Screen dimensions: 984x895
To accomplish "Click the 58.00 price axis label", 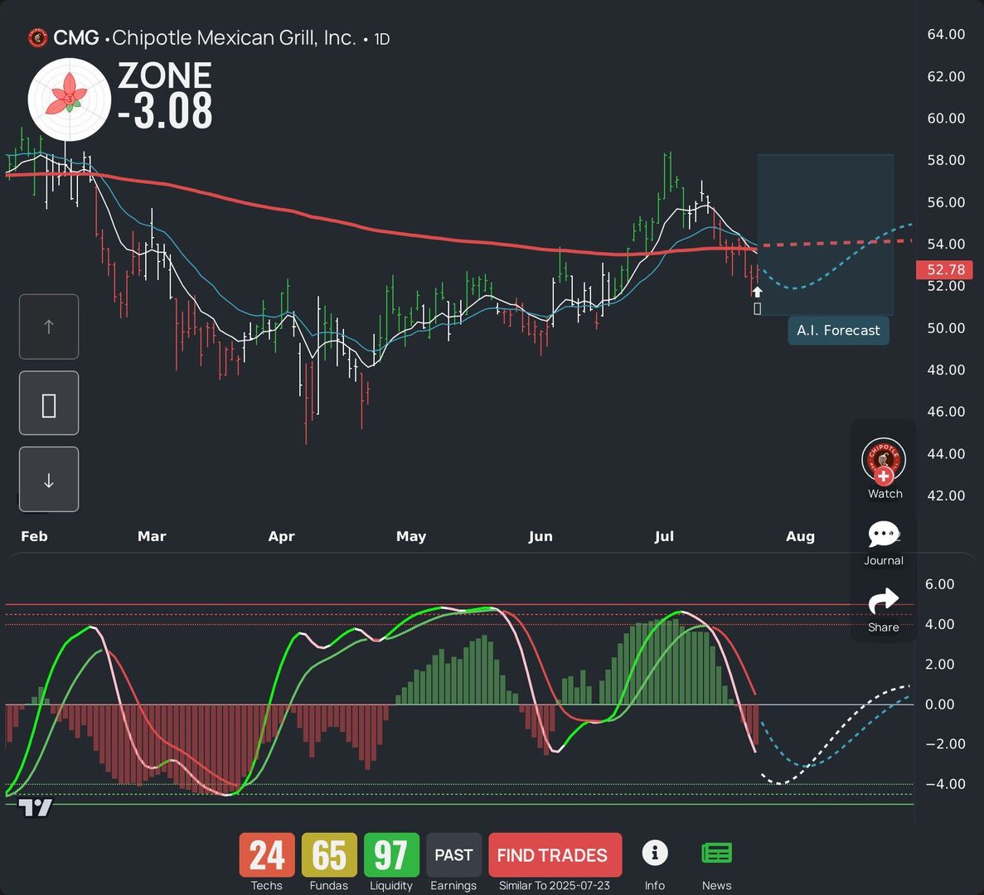I will tap(946, 160).
